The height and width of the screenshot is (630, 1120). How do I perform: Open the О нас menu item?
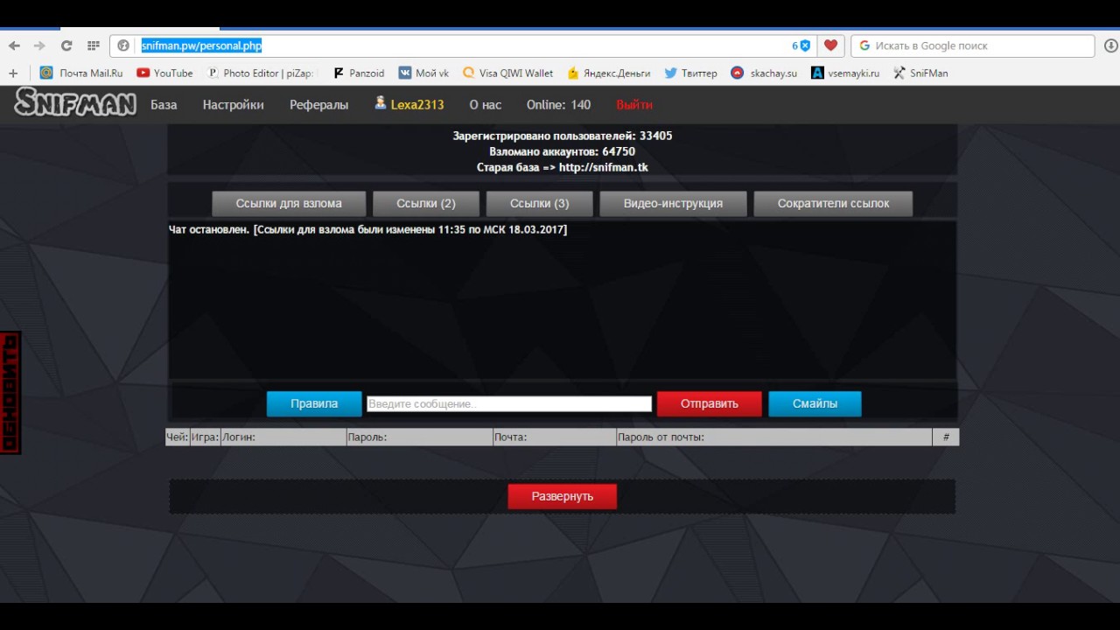[x=485, y=105]
